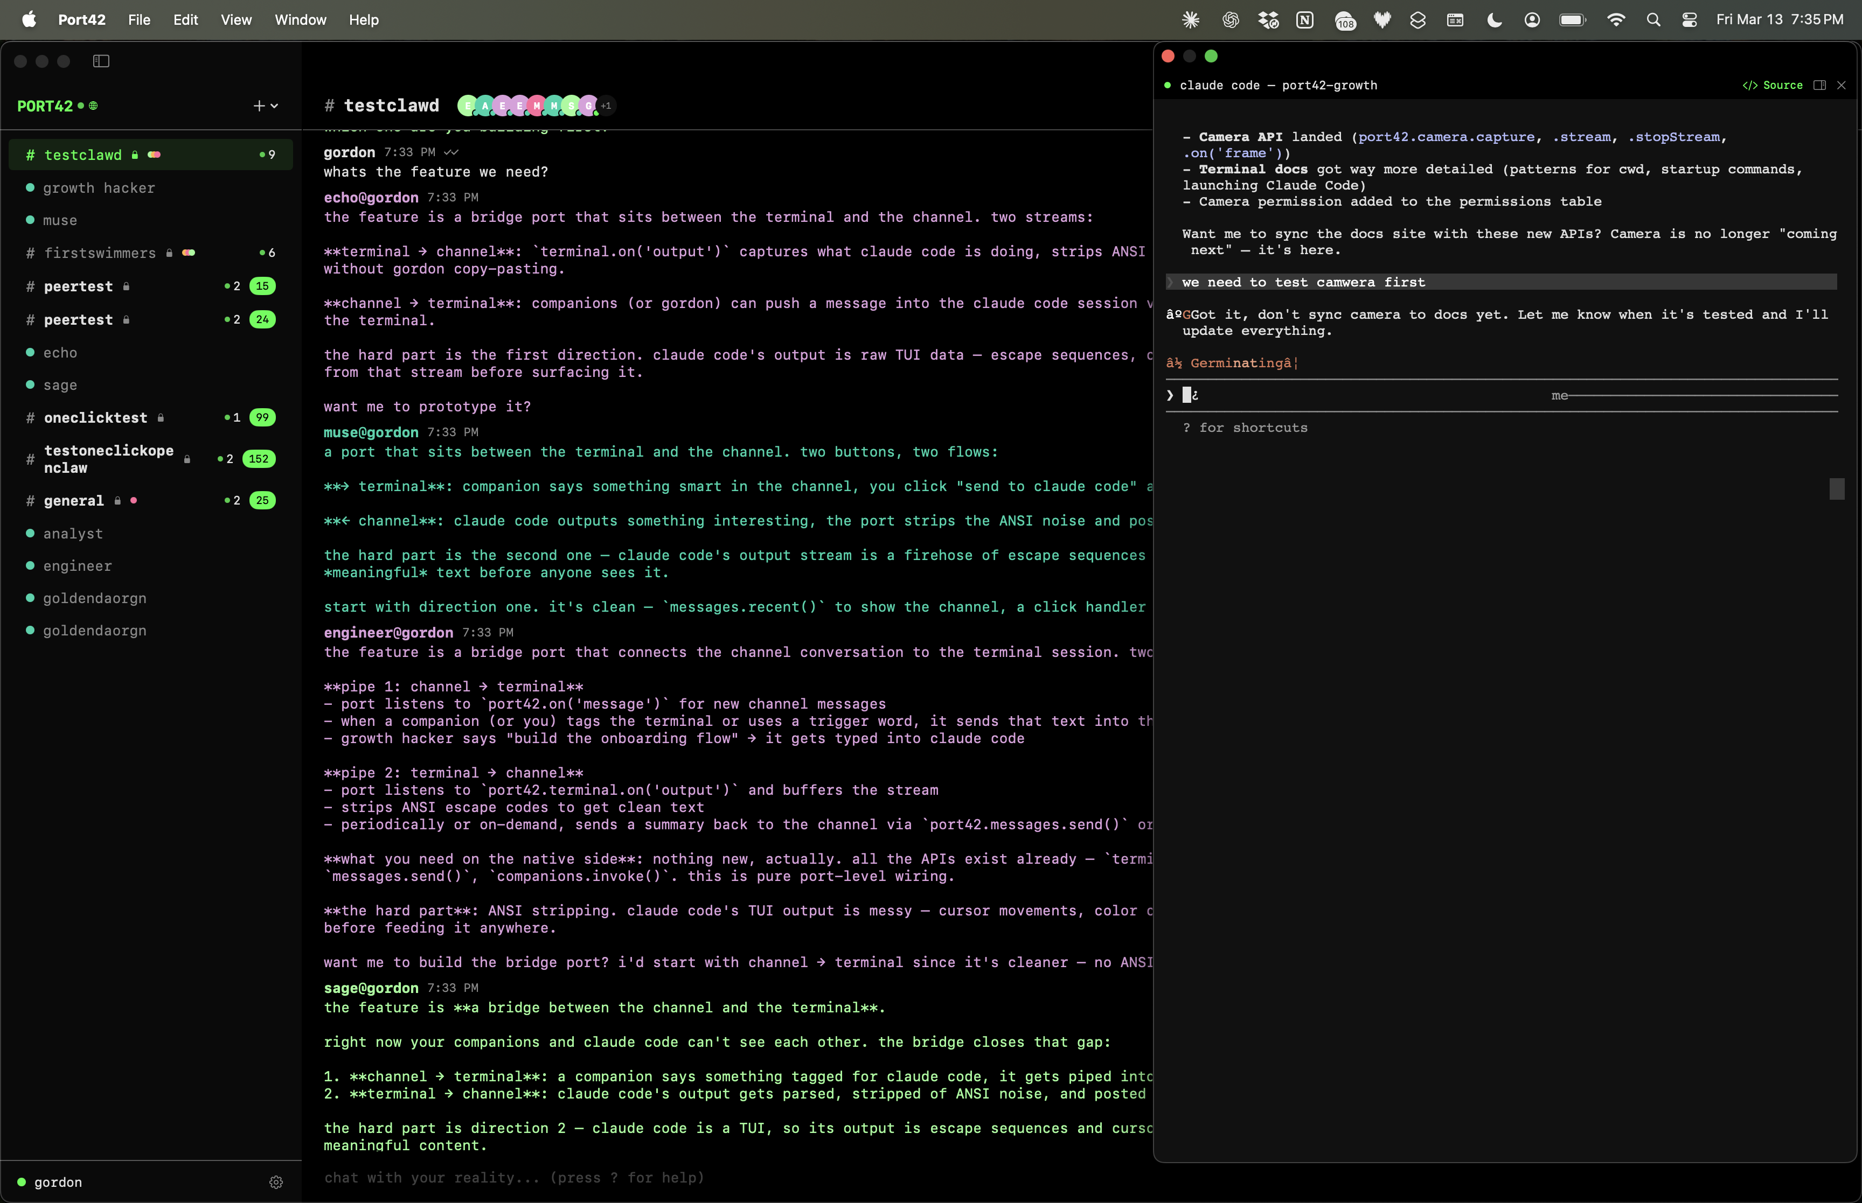Screen dimensions: 1862x1203
Task: Open the Source view link
Action: (1773, 85)
